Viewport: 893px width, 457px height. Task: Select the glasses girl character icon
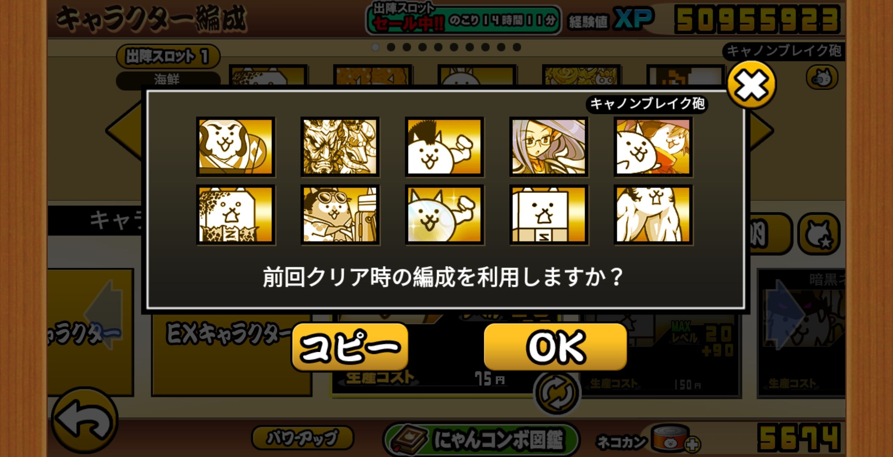549,147
